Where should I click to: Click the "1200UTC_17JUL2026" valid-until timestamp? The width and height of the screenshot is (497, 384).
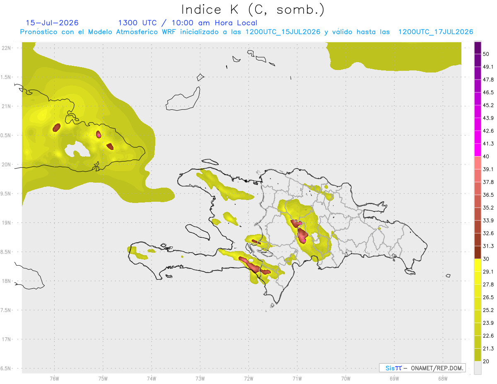pyautogui.click(x=436, y=32)
